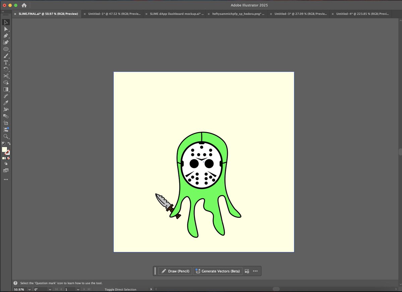This screenshot has width=402, height=292.
Task: Select the Rotate tool
Action: (x=6, y=69)
